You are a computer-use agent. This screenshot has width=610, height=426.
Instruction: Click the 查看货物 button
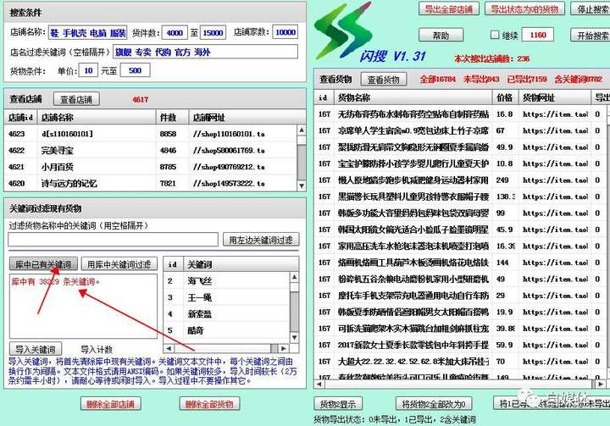tap(384, 80)
